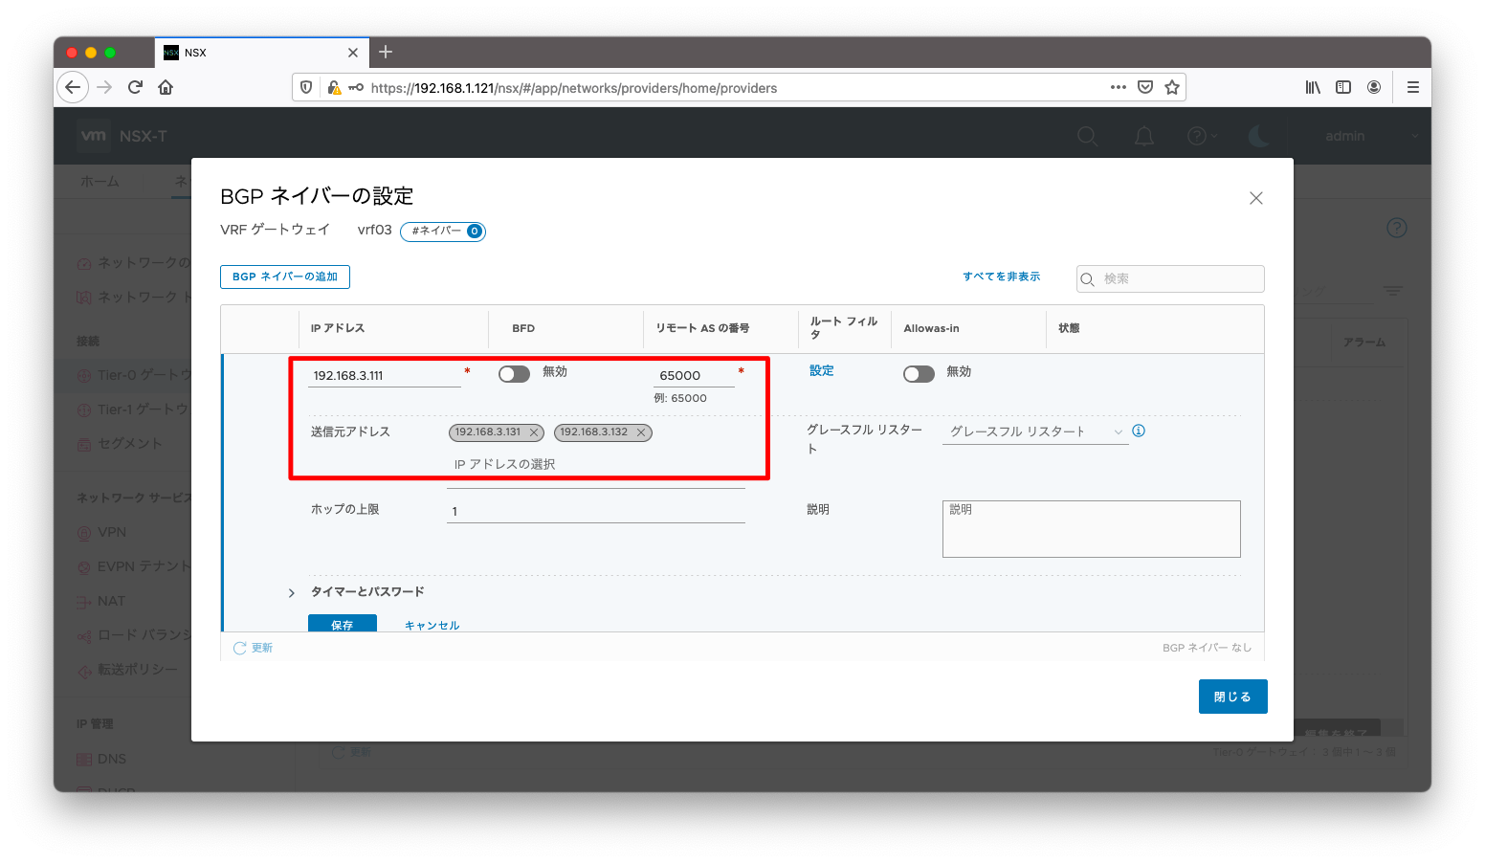Click the insecure connection lock icon
This screenshot has height=863, width=1485.
coord(334,87)
